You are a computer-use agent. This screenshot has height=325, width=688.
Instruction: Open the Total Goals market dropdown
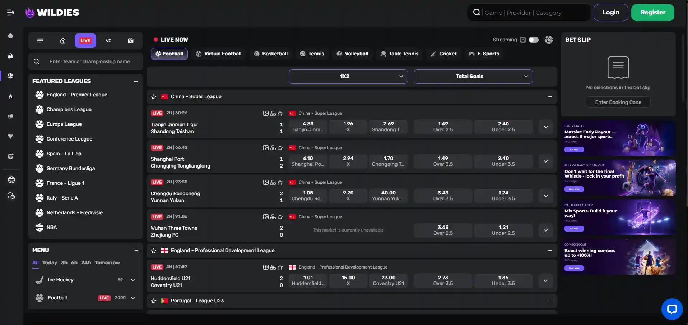(473, 77)
